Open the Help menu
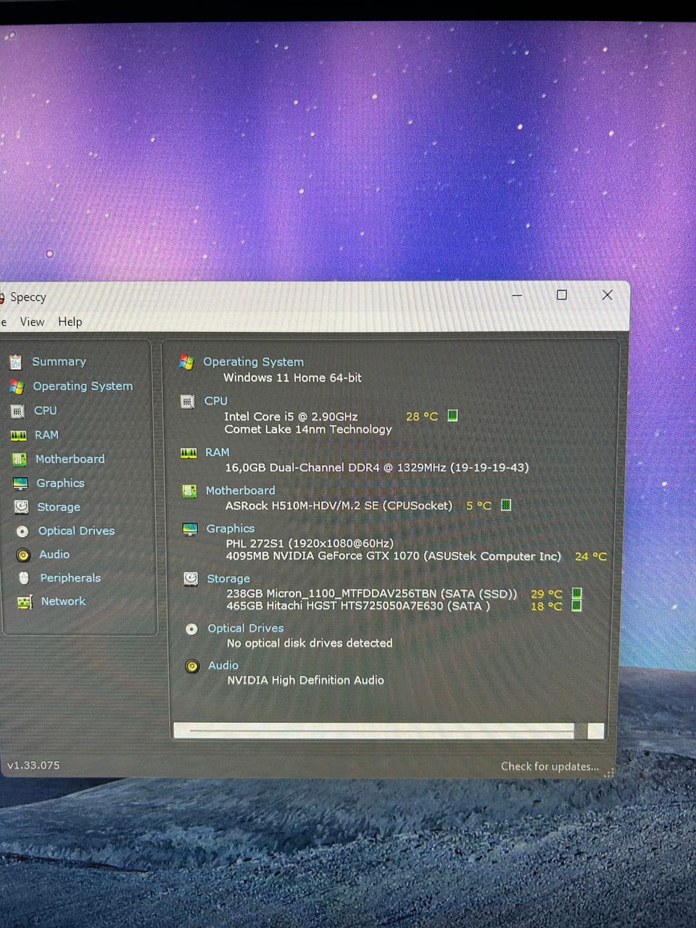 pyautogui.click(x=70, y=322)
